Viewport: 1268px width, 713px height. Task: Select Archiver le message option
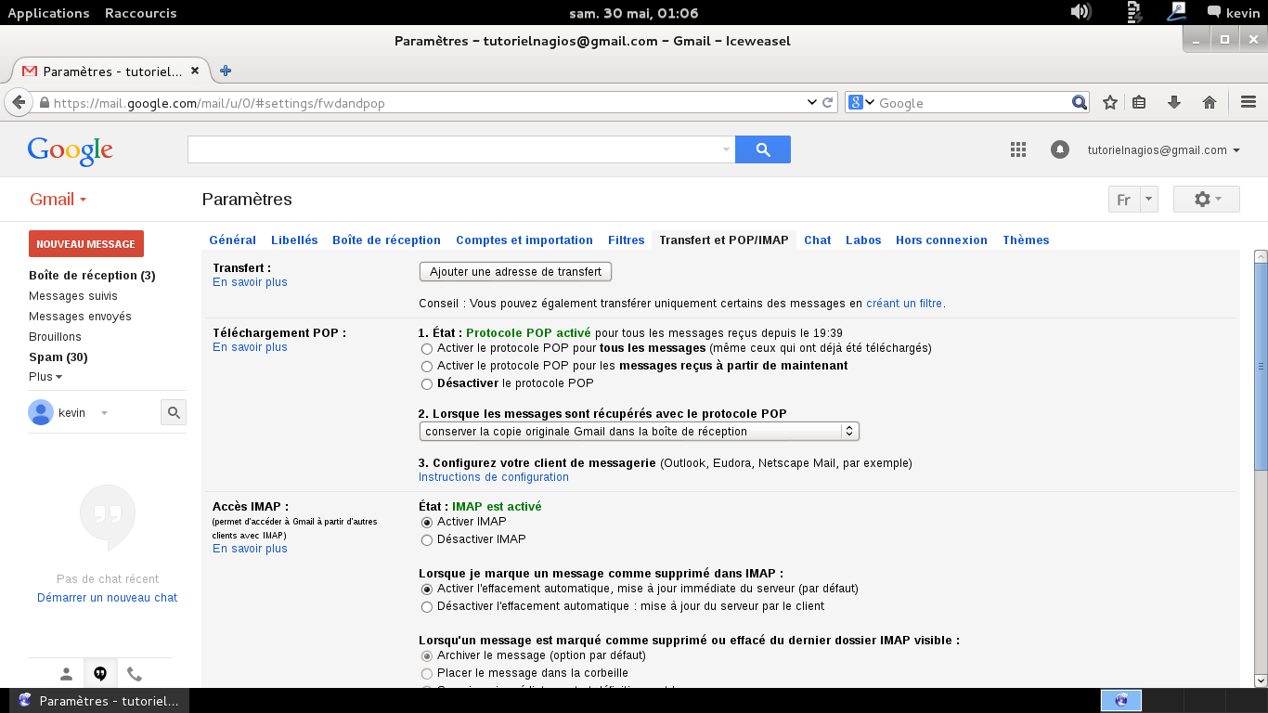[427, 656]
